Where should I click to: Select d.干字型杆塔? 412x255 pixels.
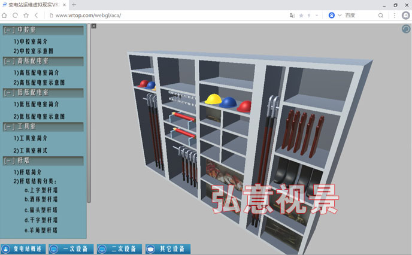point(41,220)
